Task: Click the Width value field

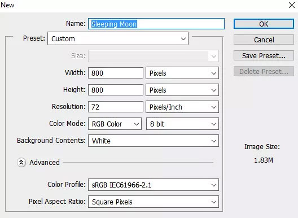Action: point(116,73)
